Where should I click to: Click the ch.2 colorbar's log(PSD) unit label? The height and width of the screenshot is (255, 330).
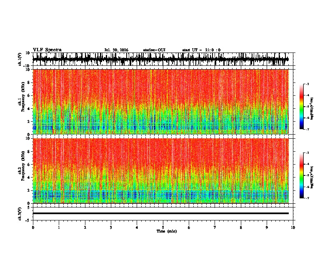click(x=312, y=177)
